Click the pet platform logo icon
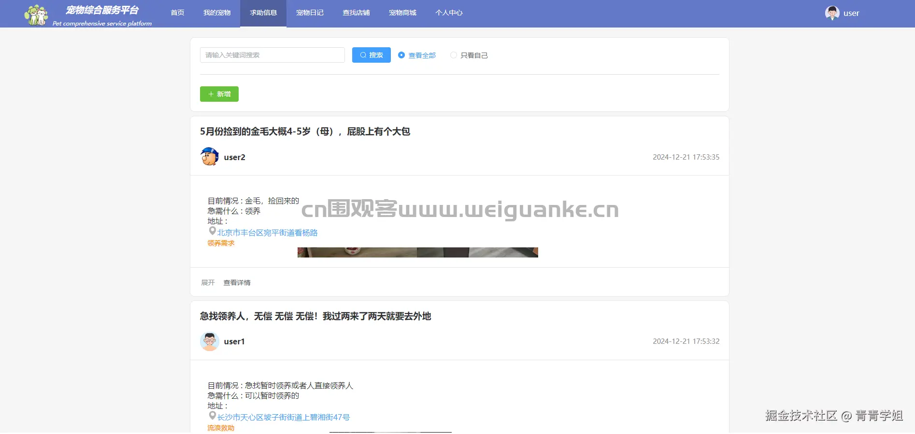 [x=36, y=14]
